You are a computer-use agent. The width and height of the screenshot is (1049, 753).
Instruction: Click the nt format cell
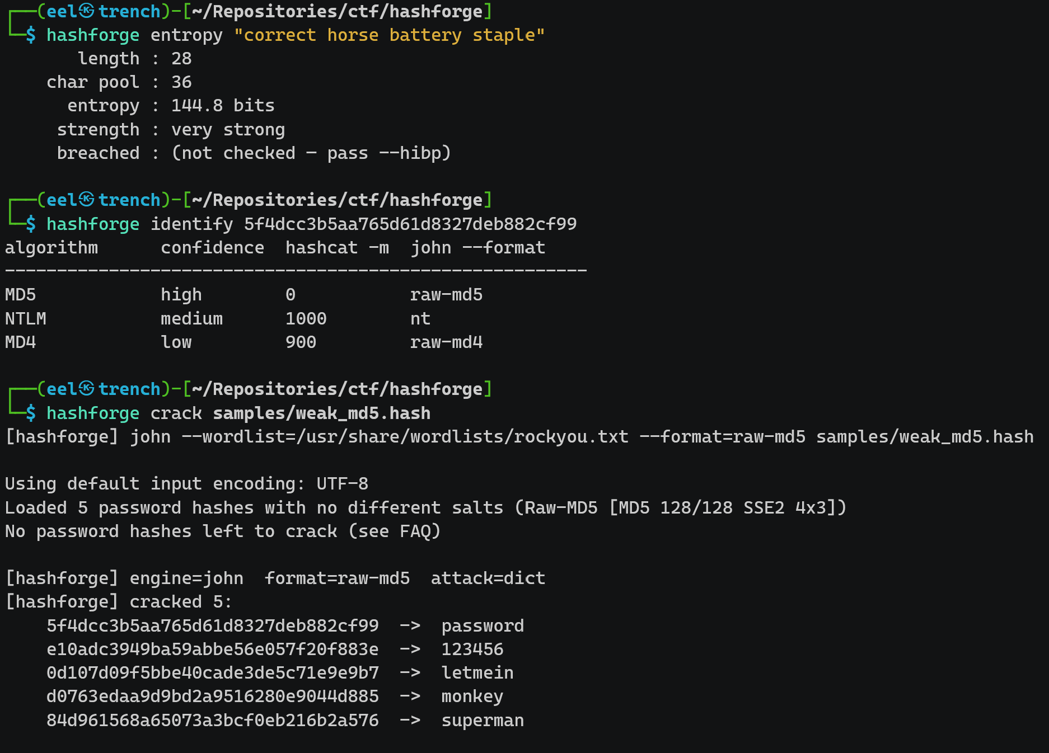tap(420, 319)
